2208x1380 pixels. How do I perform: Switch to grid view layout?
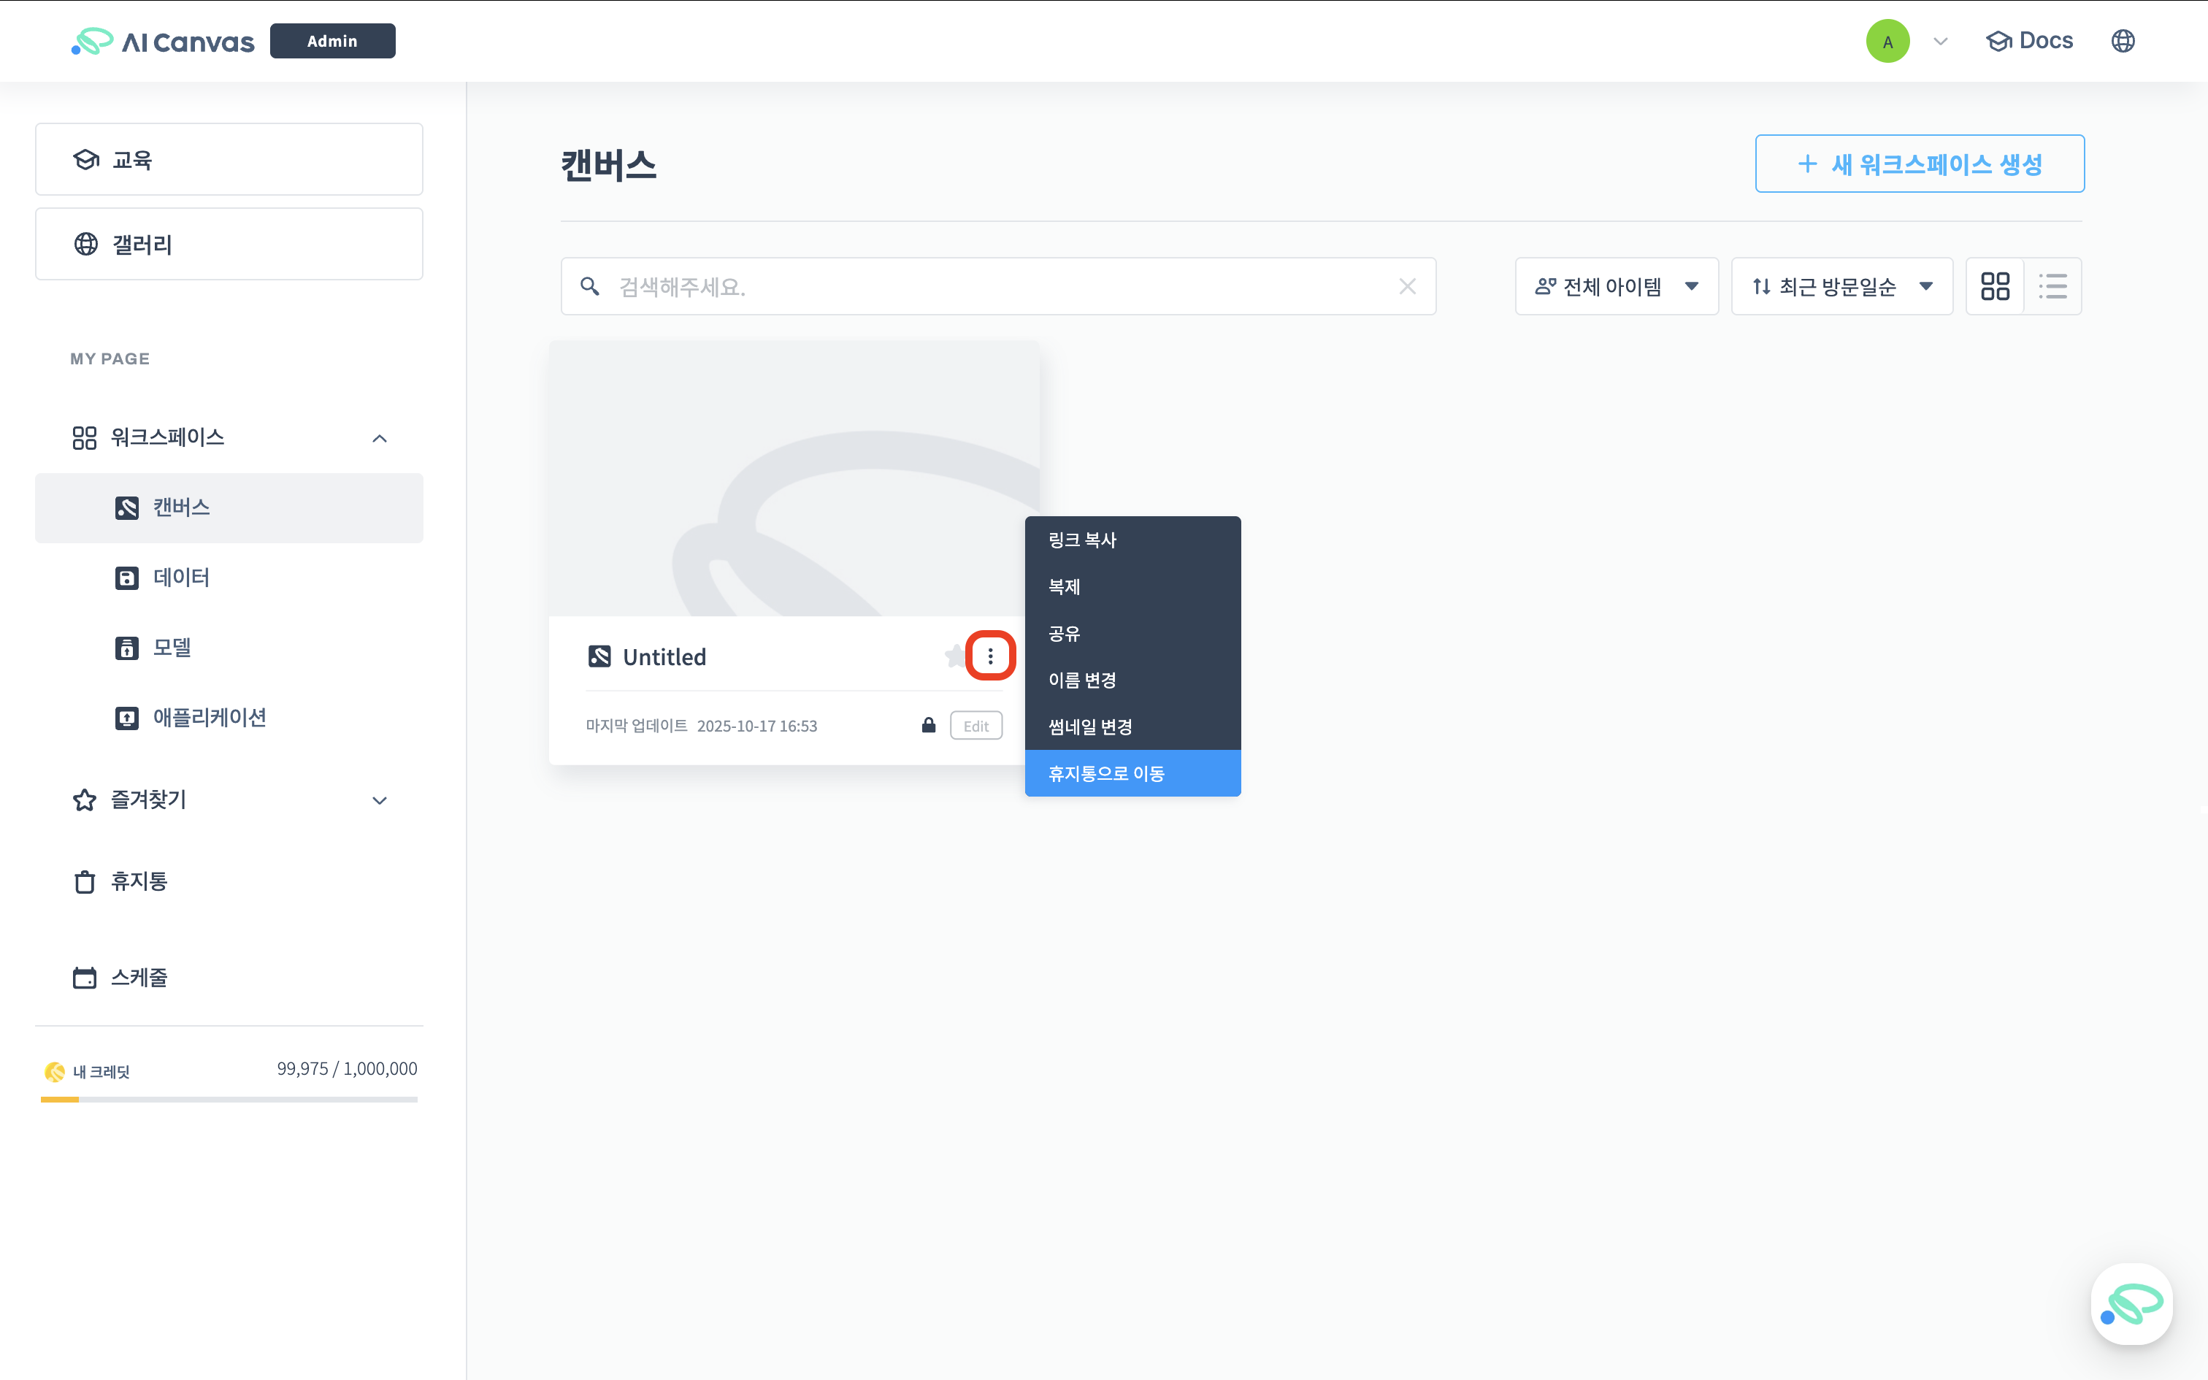[1995, 286]
